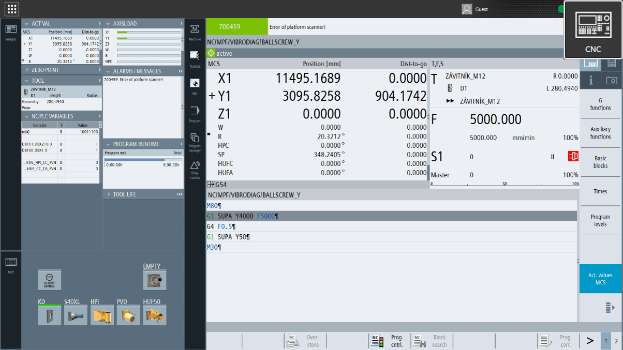Open the app launcher grid

coord(12,9)
